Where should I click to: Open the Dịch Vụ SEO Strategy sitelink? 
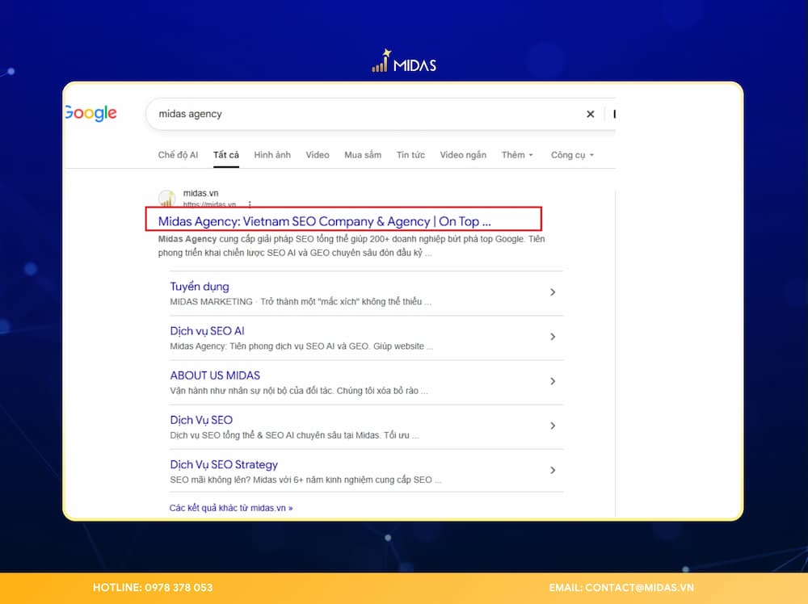(x=224, y=464)
